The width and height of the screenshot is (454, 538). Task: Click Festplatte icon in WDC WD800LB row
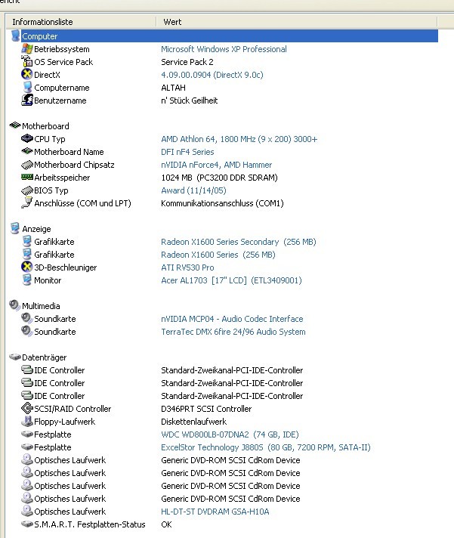tap(27, 434)
